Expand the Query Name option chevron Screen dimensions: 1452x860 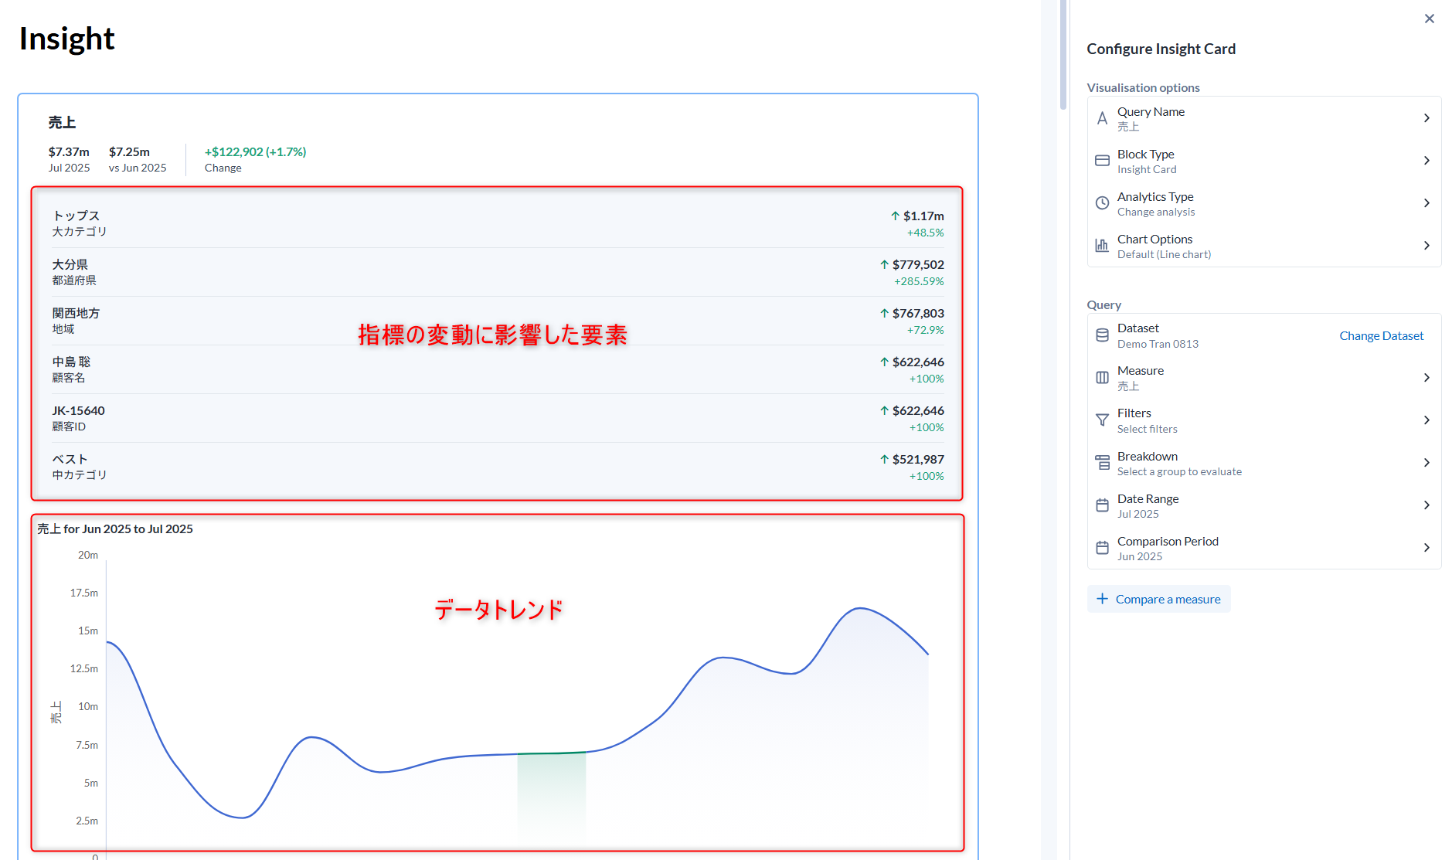tap(1426, 118)
